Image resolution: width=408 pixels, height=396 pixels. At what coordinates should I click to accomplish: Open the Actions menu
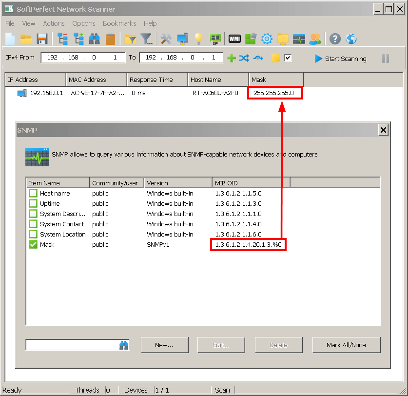pyautogui.click(x=54, y=23)
